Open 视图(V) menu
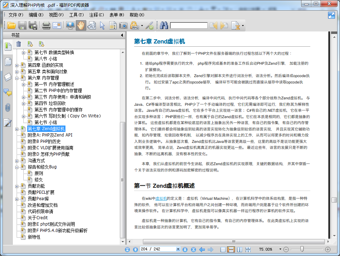Image resolution: width=340 pixels, height=256 pixels. pos(56,15)
